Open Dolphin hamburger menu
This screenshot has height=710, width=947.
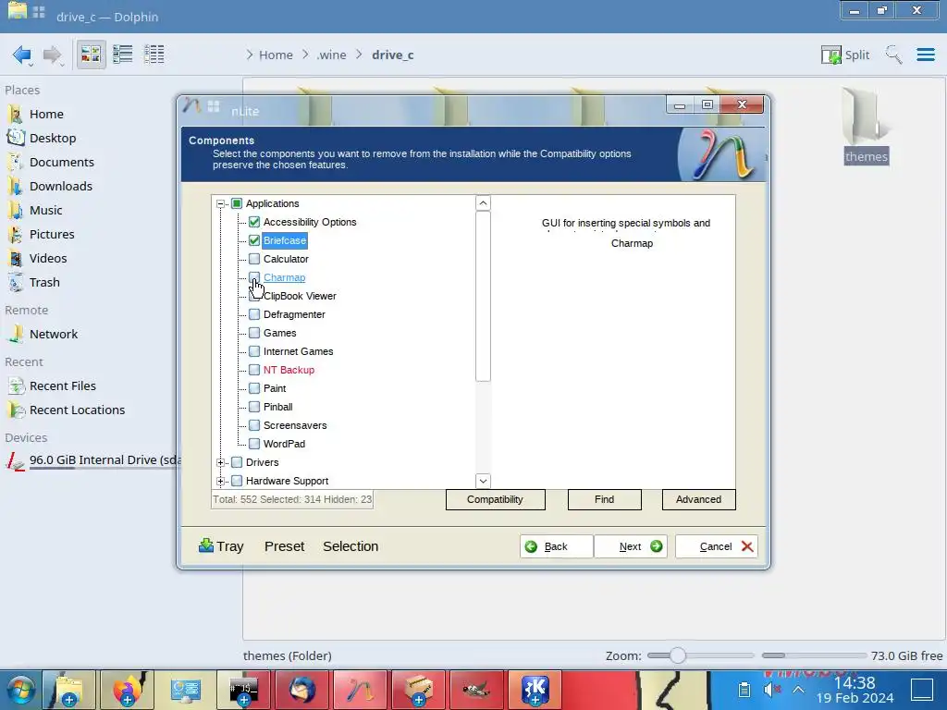click(x=925, y=55)
